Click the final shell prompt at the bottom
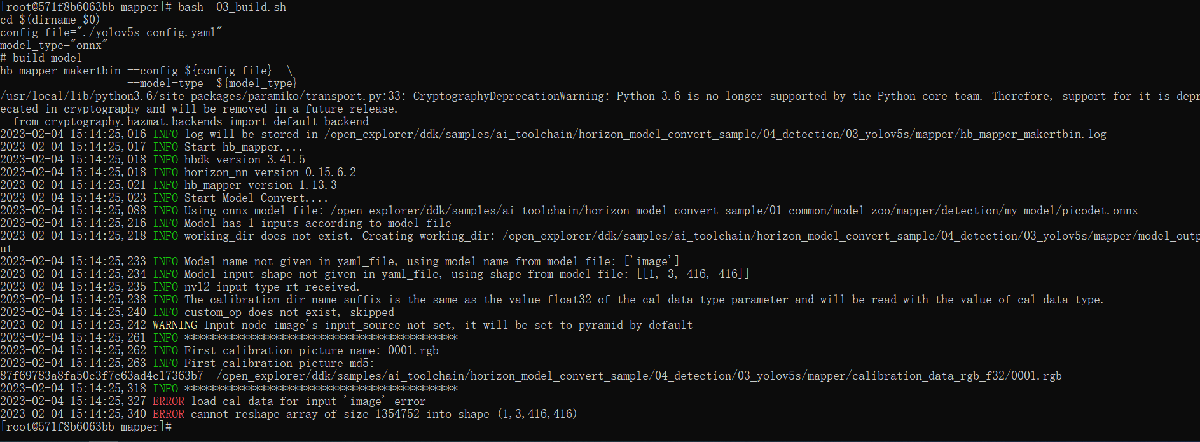This screenshot has width=1200, height=442. pos(86,427)
